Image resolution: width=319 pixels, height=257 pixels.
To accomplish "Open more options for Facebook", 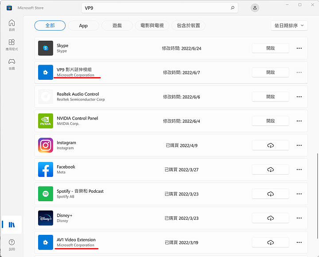I will click(299, 170).
